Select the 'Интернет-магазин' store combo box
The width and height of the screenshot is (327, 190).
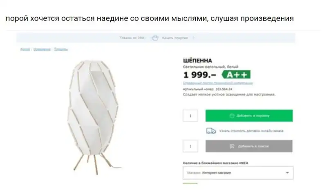click(x=238, y=173)
